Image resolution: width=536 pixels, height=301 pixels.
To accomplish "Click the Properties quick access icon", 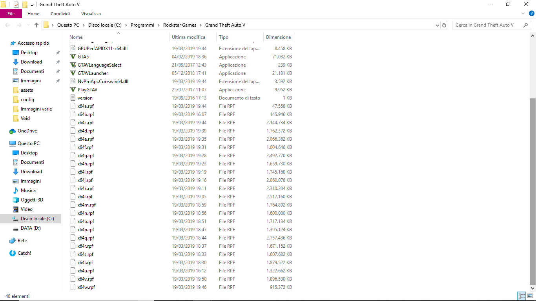I will 16,5.
